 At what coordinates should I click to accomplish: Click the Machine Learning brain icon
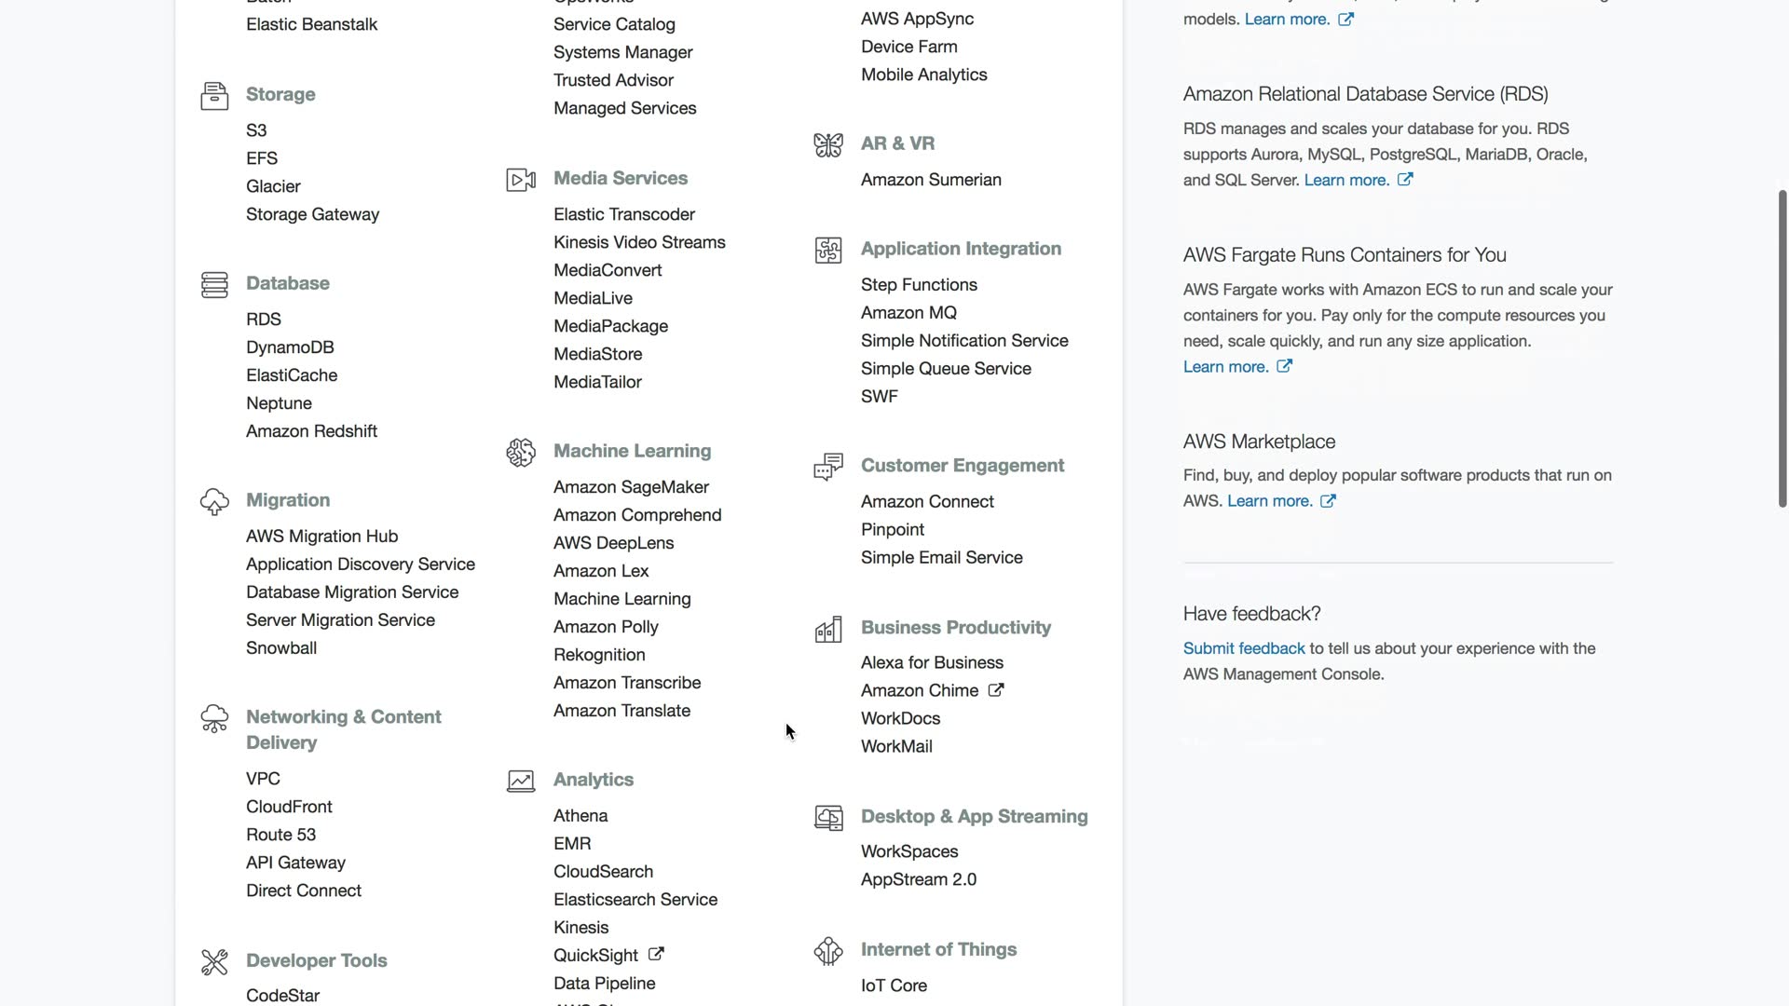(x=521, y=453)
